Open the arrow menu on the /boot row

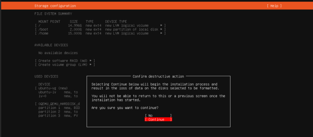tap(161, 29)
